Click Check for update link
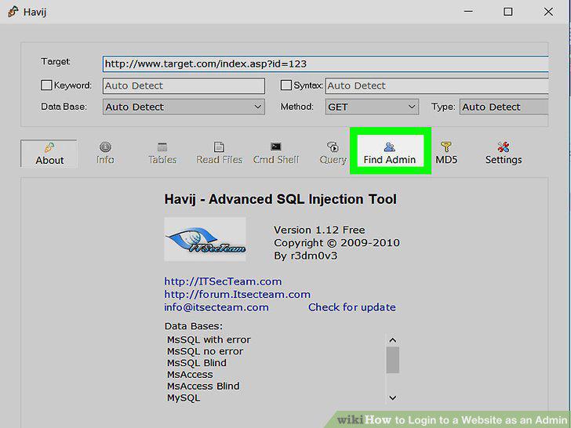Screen dimensions: 571x428 click(351, 307)
